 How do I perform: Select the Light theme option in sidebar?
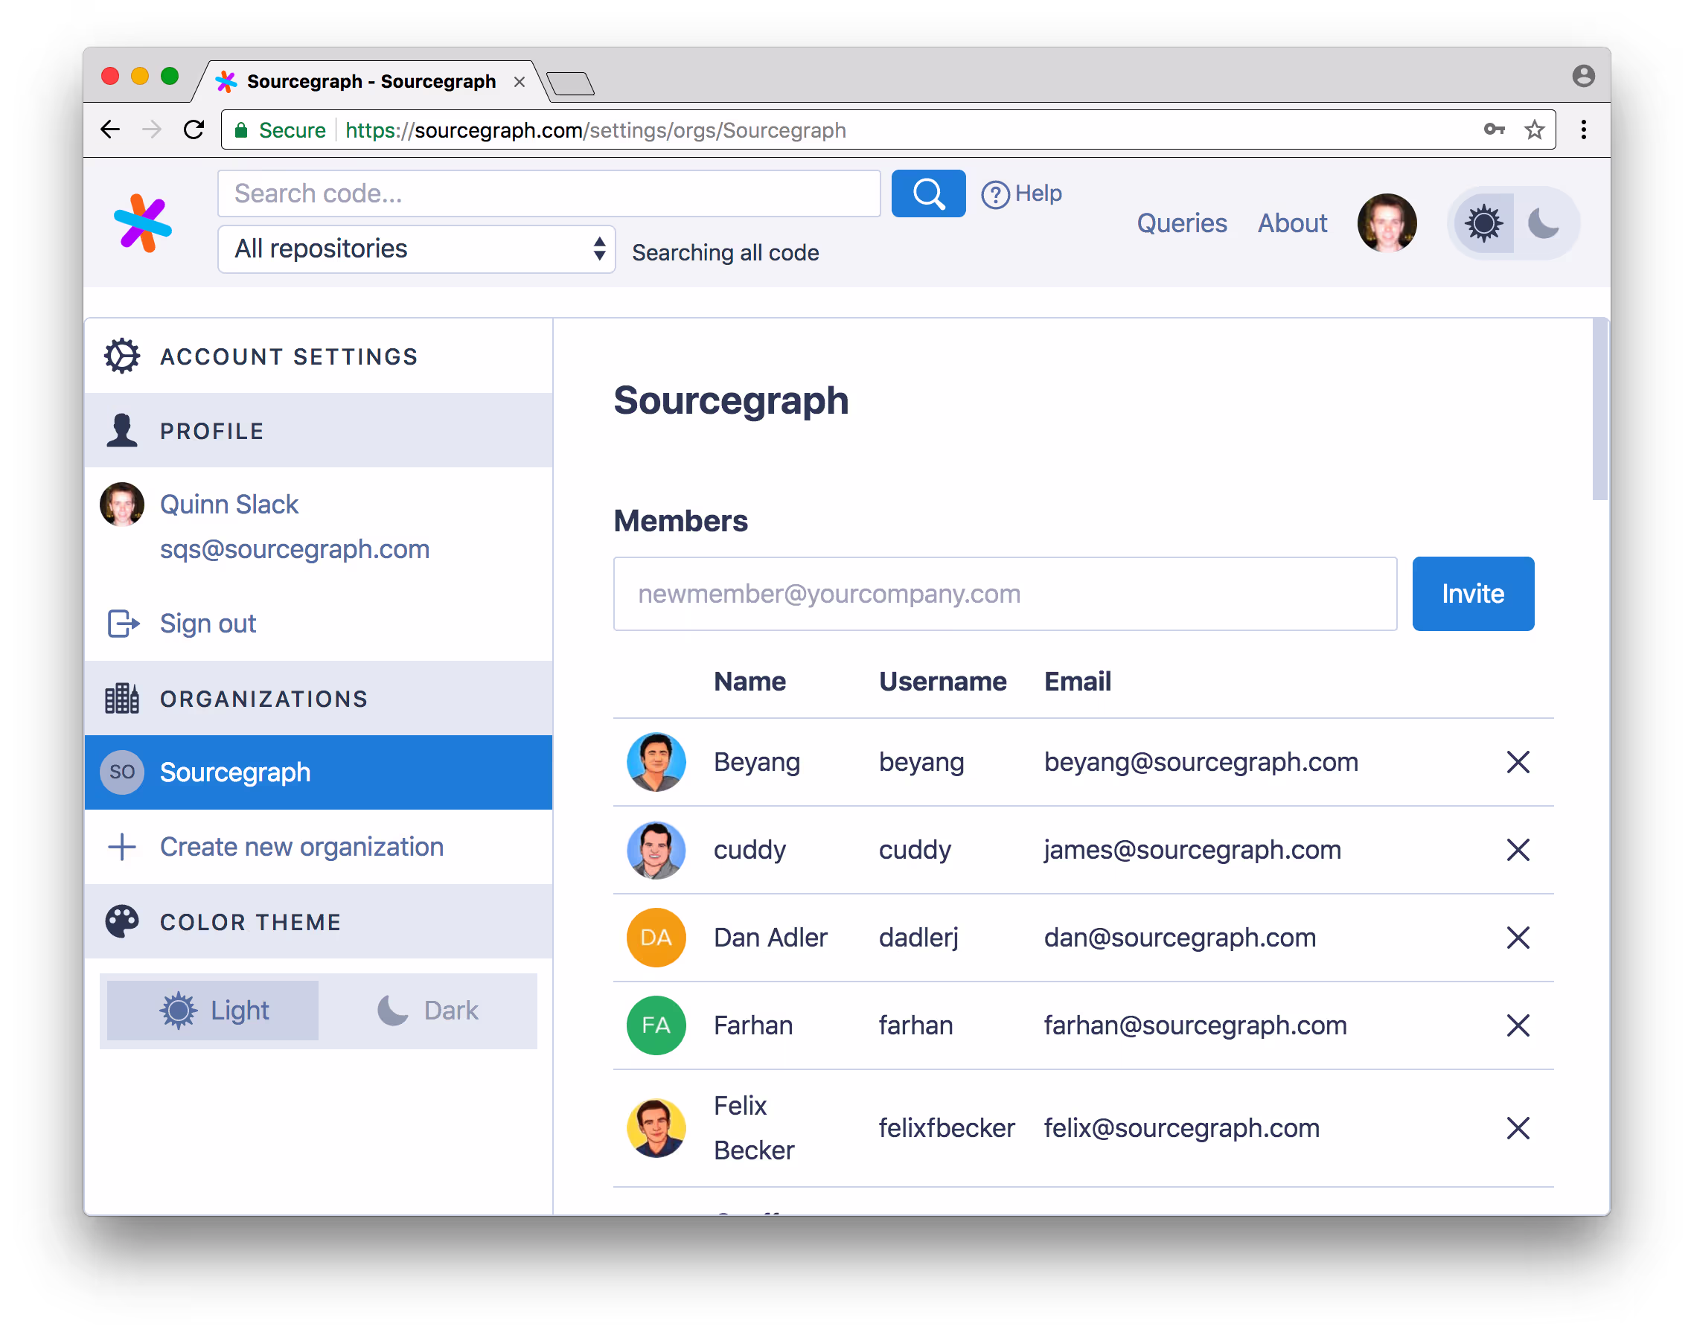coord(213,1011)
